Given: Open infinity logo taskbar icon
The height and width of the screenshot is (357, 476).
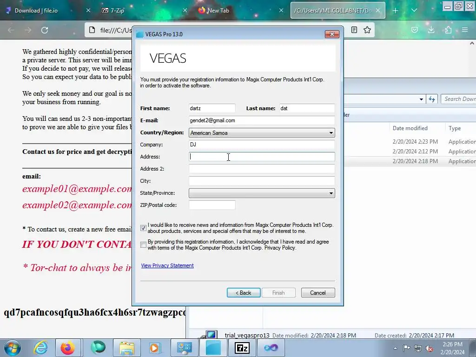Looking at the screenshot, I should point(271,348).
